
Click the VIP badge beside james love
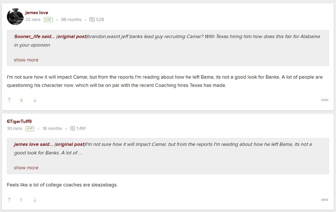(48, 20)
